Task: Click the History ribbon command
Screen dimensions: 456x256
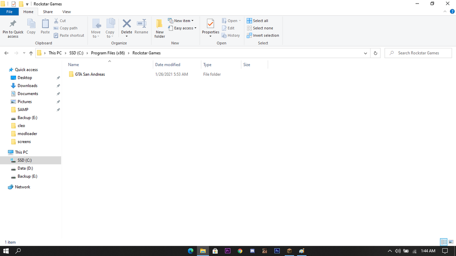Action: point(230,36)
